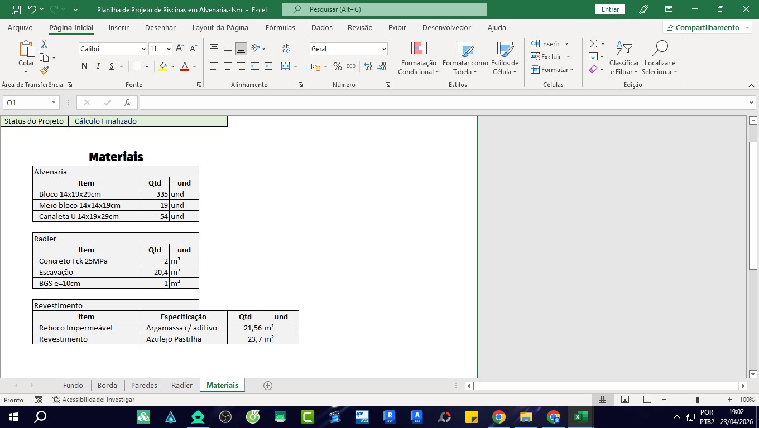The width and height of the screenshot is (759, 428).
Task: Open the font name Calibri dropdown
Action: coord(143,49)
